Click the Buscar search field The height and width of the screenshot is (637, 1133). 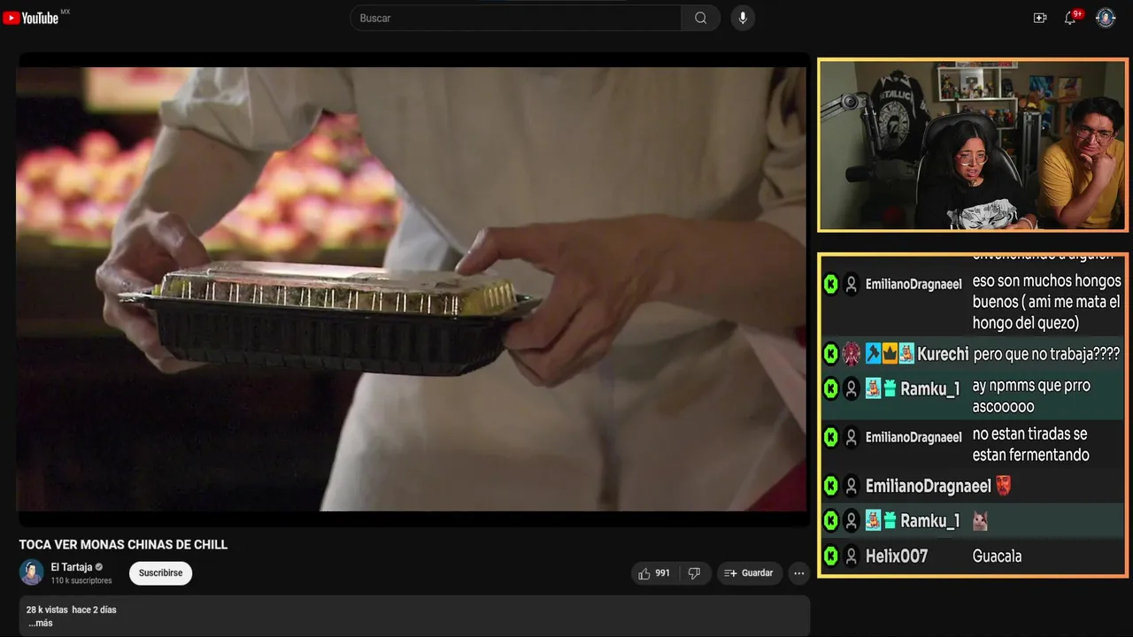click(x=516, y=18)
